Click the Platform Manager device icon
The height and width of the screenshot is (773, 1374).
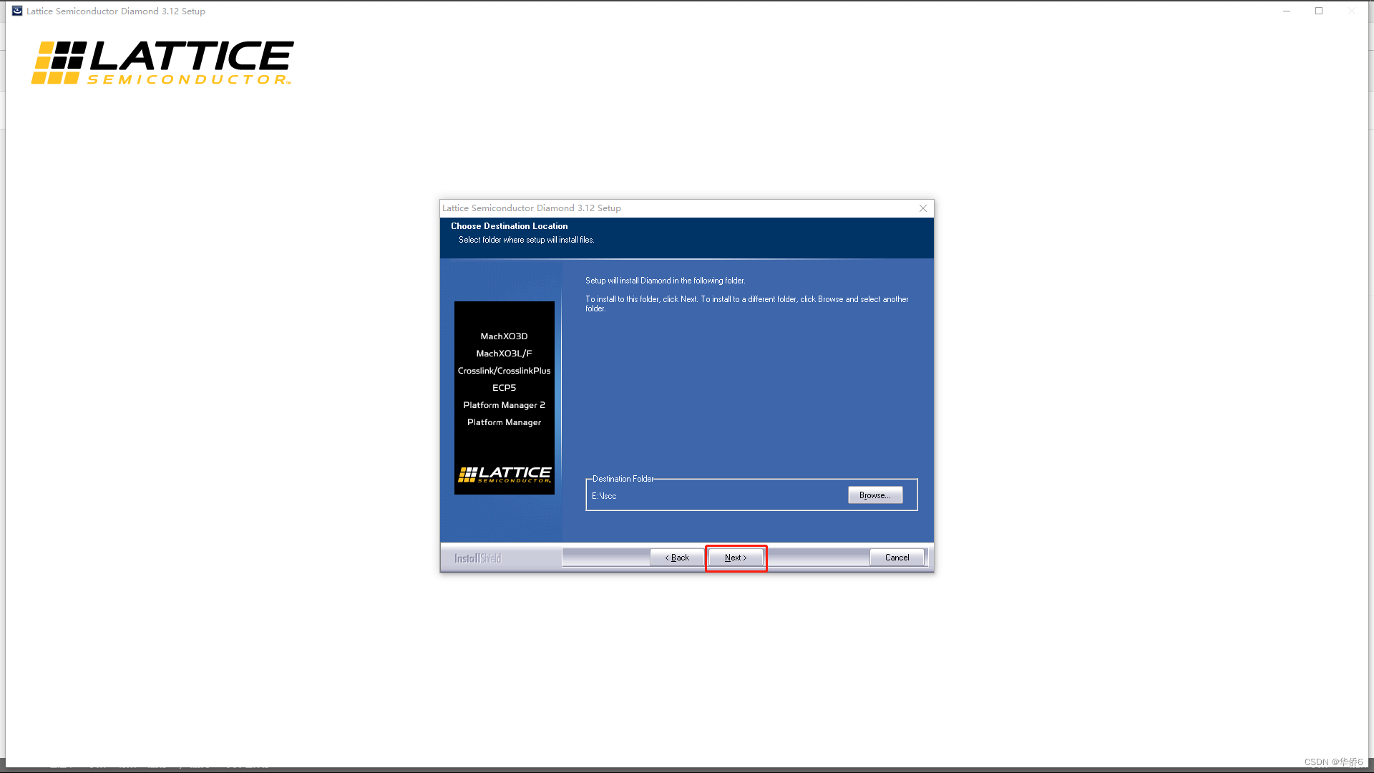pyautogui.click(x=503, y=422)
